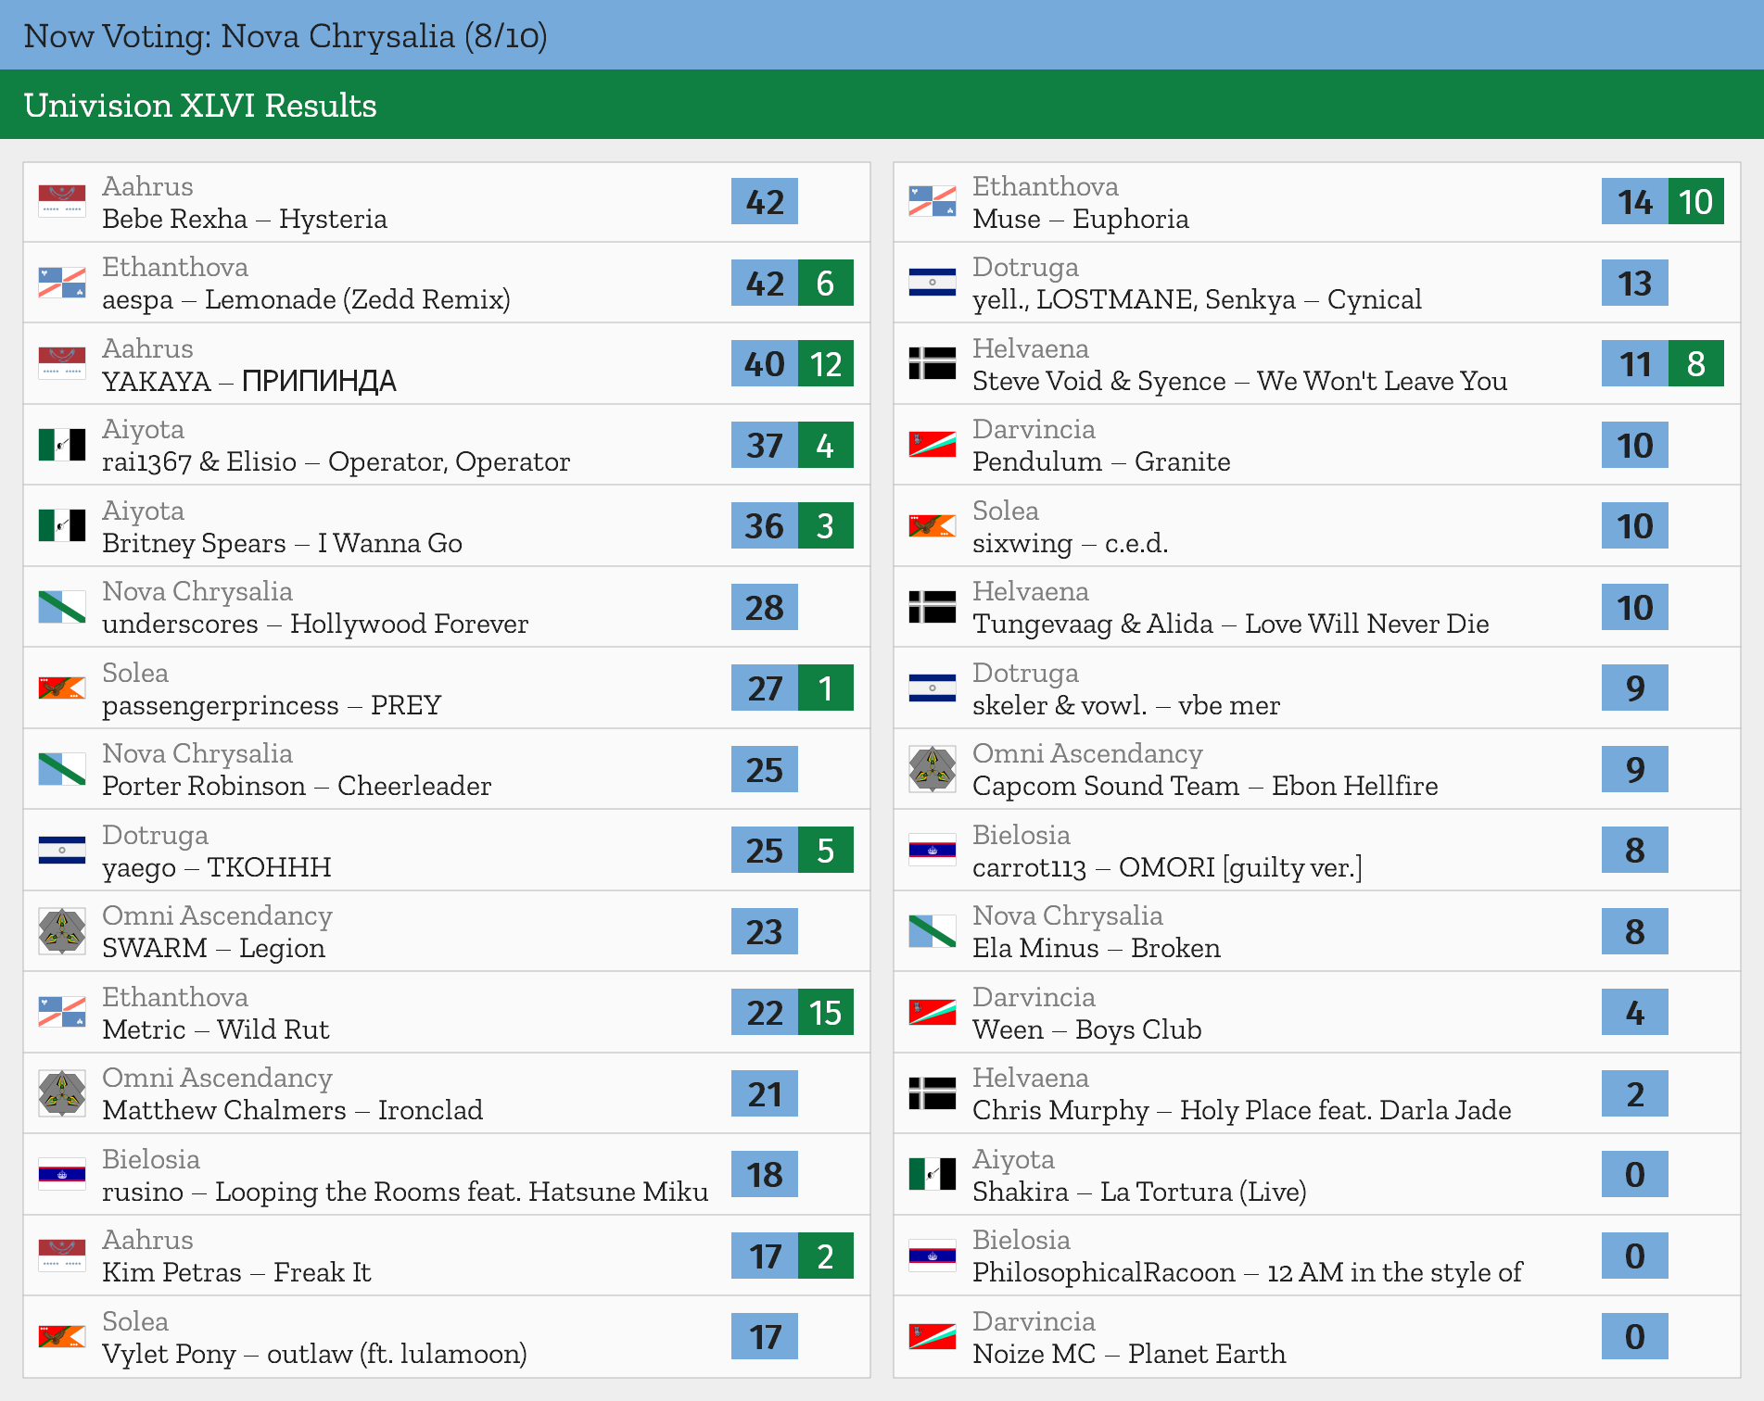Screen dimensions: 1764x1401
Task: Click the green 6 points badge for aespa – Lemonade
Action: coord(825,283)
